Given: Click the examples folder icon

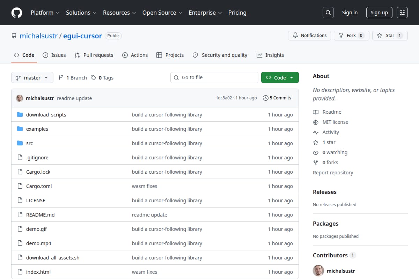Looking at the screenshot, I should coord(20,129).
